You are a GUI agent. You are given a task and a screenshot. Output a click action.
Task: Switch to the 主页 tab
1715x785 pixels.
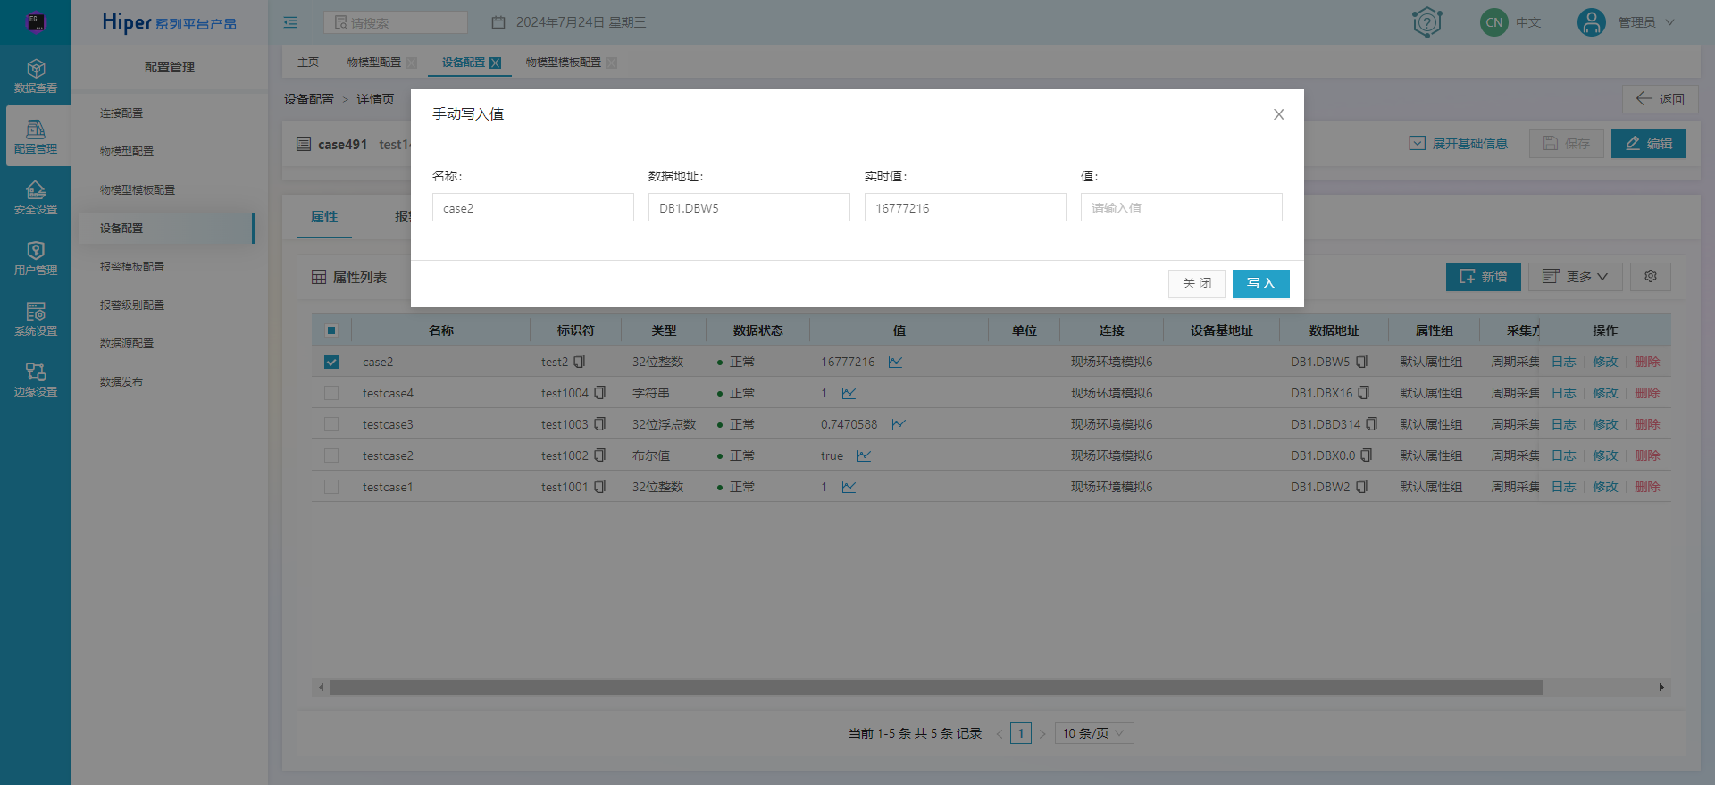(308, 63)
